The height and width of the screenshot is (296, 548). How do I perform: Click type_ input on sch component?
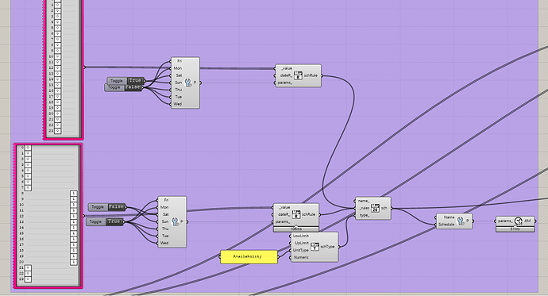coord(365,215)
